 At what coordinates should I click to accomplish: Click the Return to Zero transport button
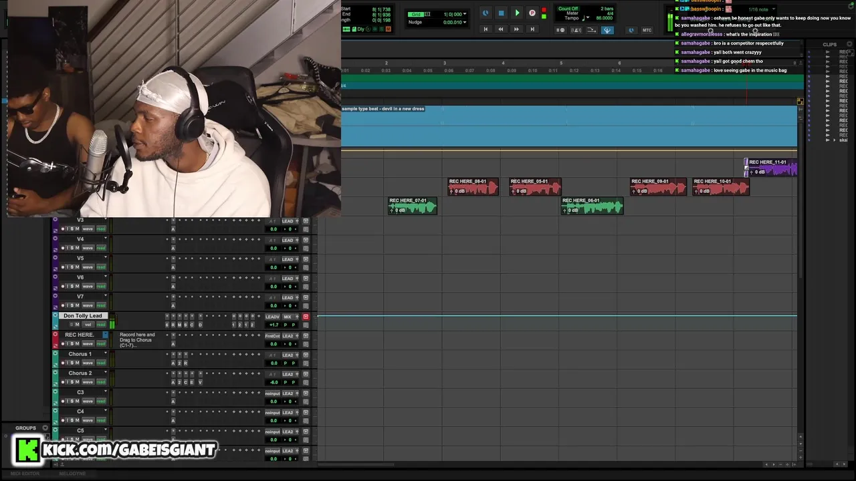(486, 29)
